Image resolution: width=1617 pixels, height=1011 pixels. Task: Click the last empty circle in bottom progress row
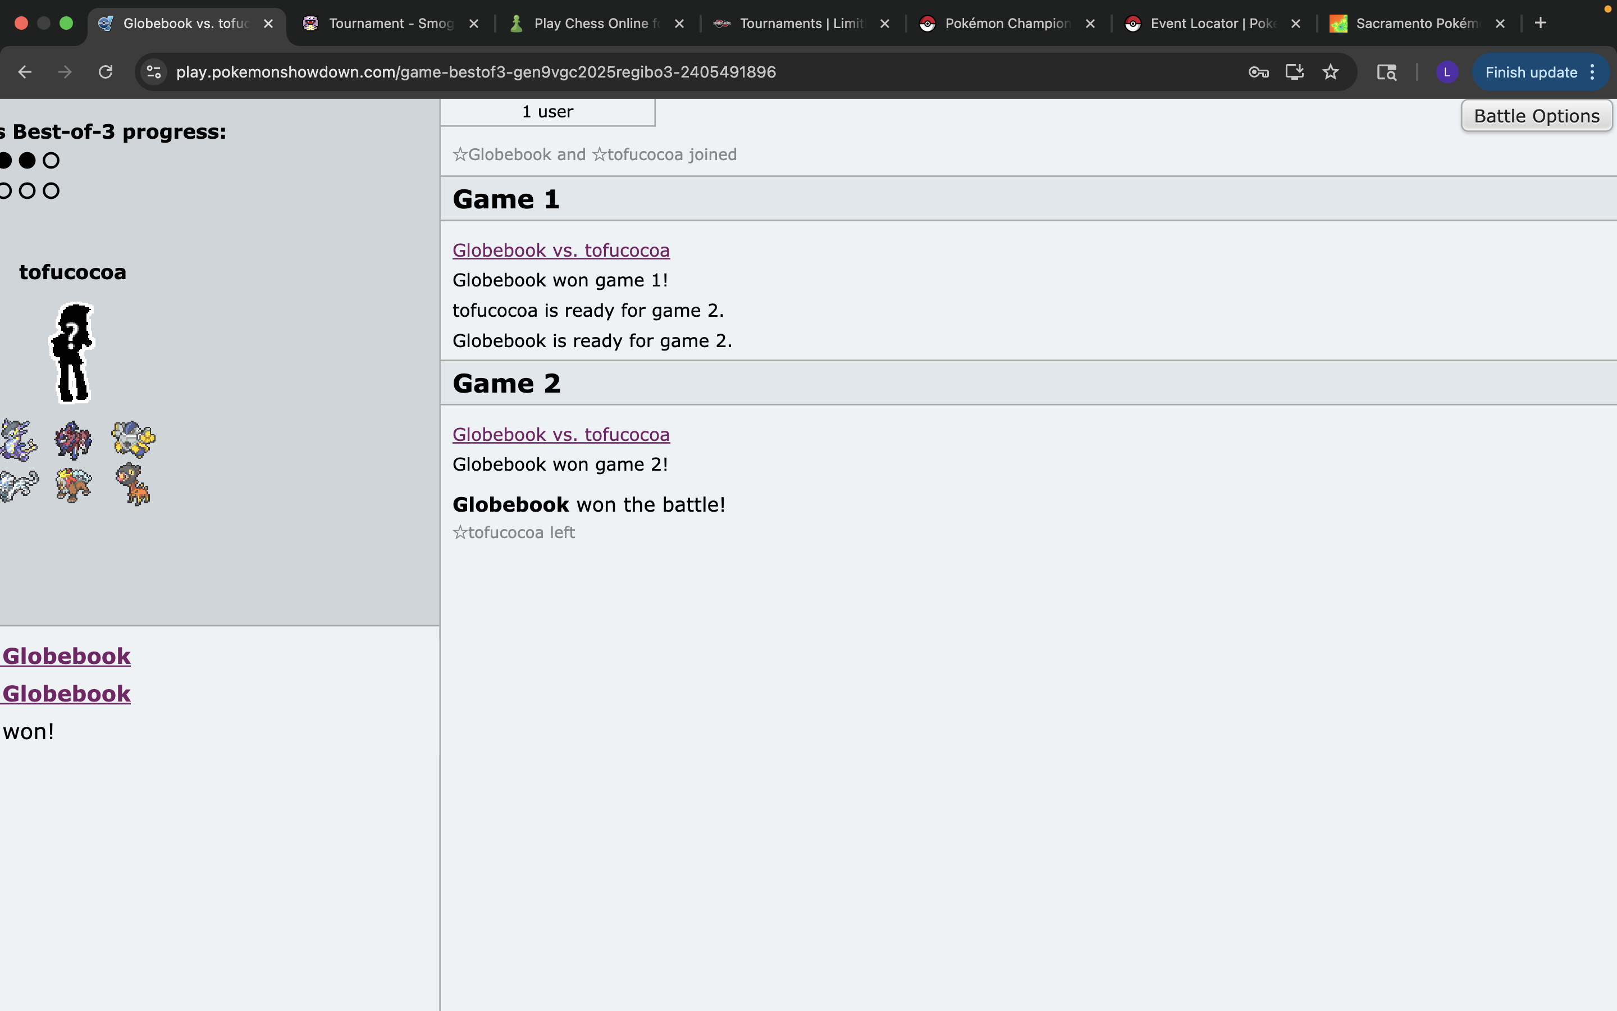click(x=51, y=191)
